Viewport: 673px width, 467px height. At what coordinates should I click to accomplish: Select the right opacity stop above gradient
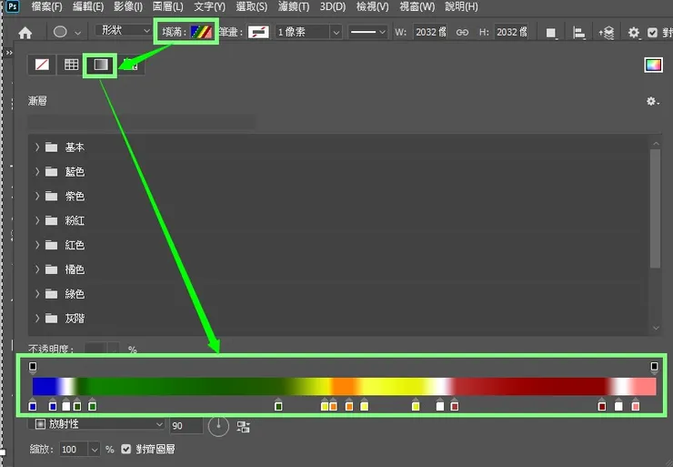(654, 368)
